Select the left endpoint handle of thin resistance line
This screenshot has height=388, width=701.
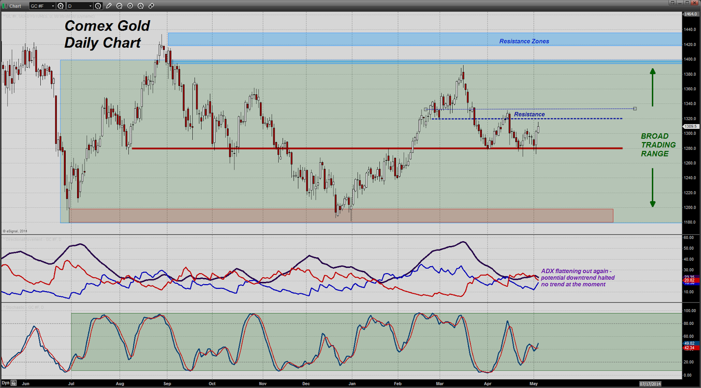425,109
